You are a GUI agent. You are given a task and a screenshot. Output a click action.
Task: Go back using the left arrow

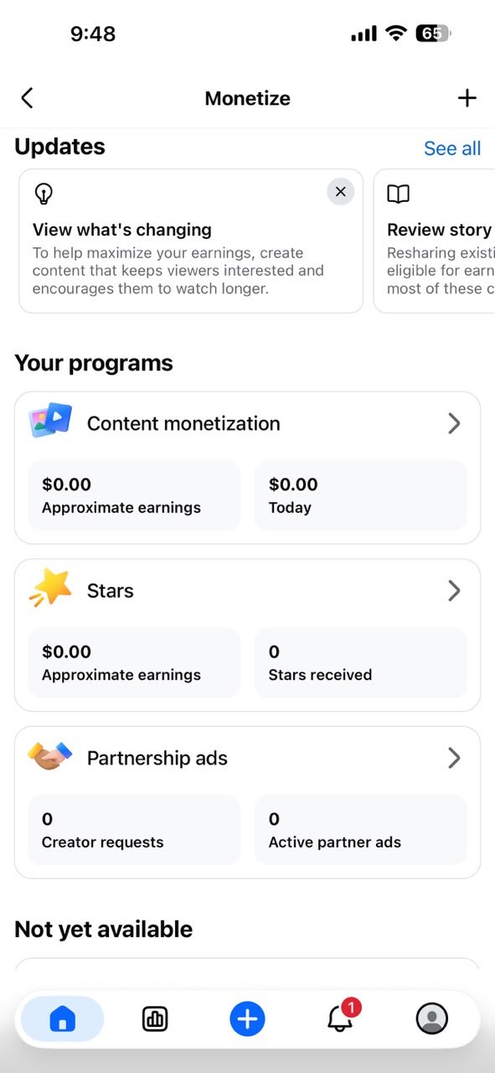(x=27, y=98)
